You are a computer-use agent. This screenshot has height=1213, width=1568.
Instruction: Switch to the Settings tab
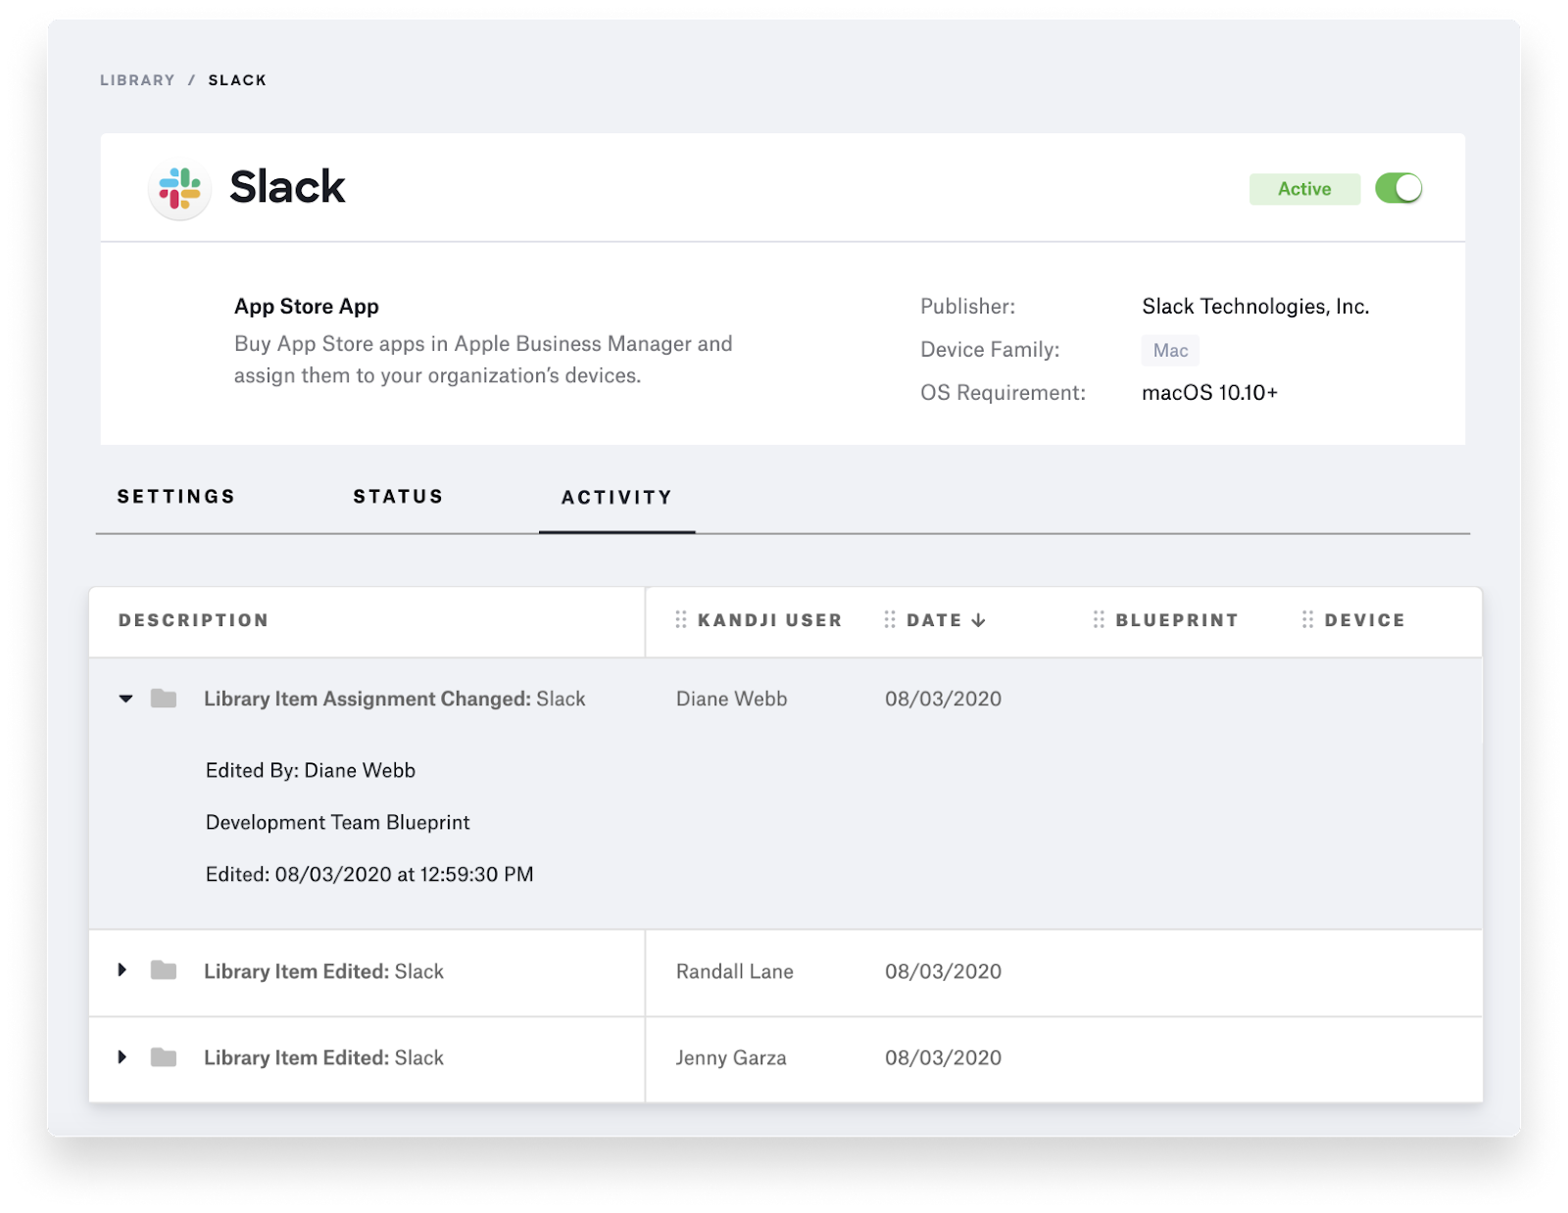point(176,497)
